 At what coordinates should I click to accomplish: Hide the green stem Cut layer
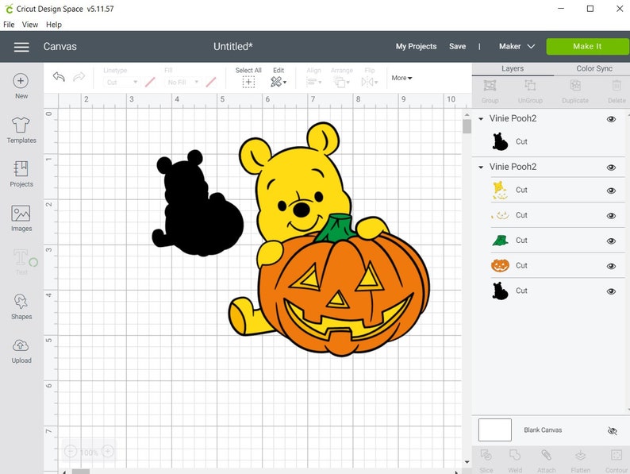click(611, 241)
